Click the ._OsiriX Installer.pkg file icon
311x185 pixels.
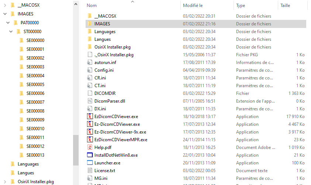(x=90, y=55)
